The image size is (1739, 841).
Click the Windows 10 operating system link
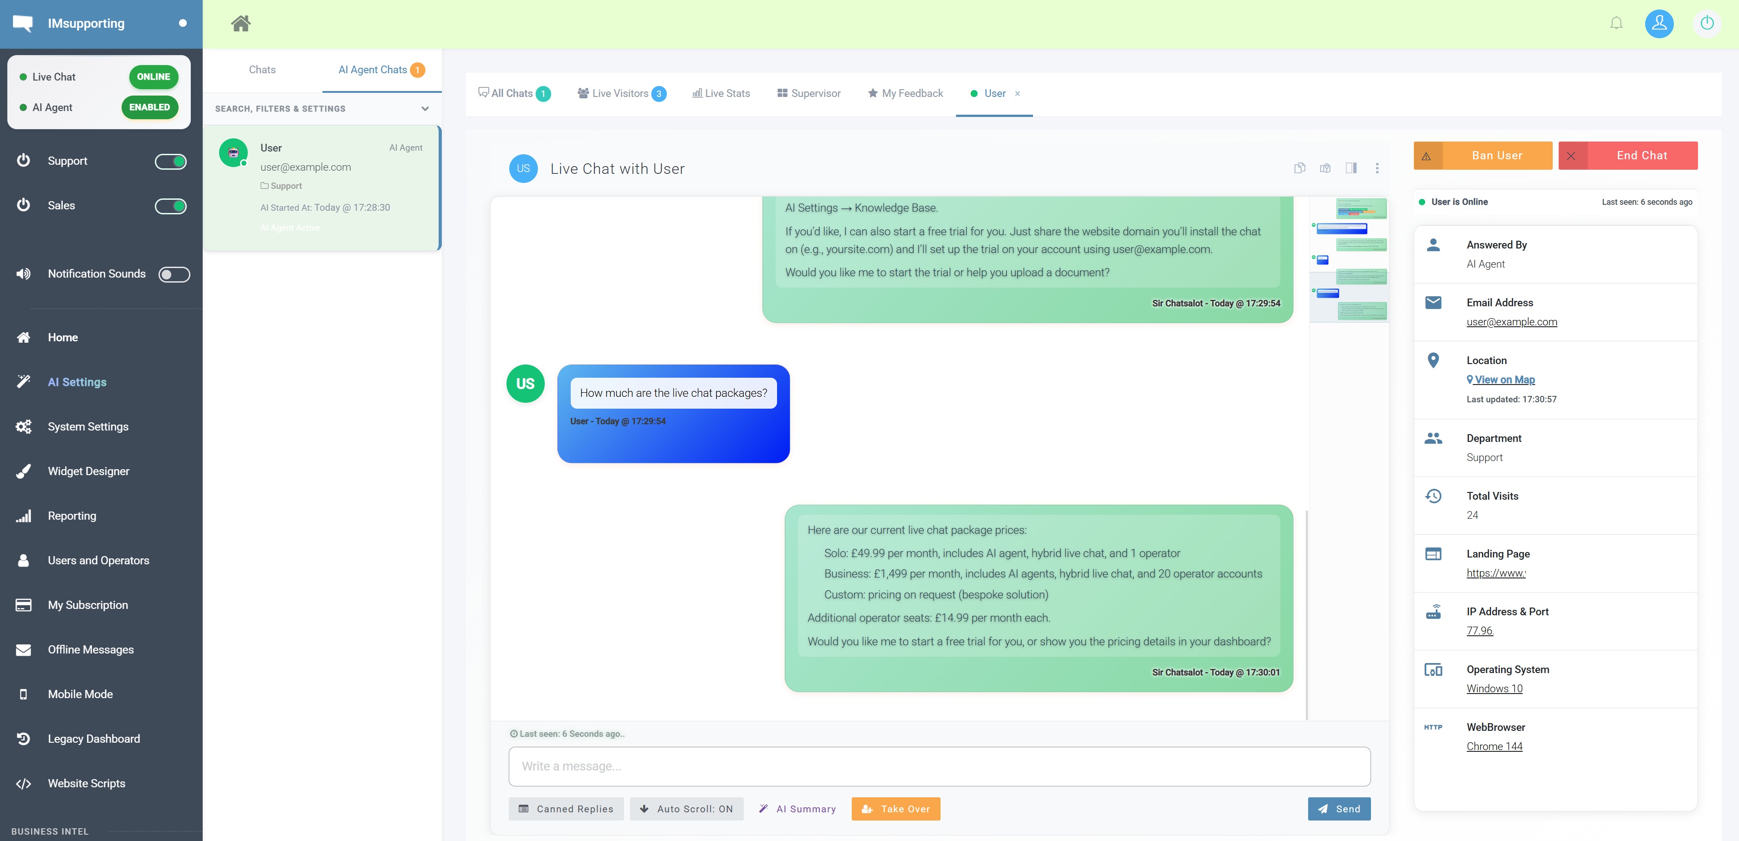click(x=1494, y=689)
